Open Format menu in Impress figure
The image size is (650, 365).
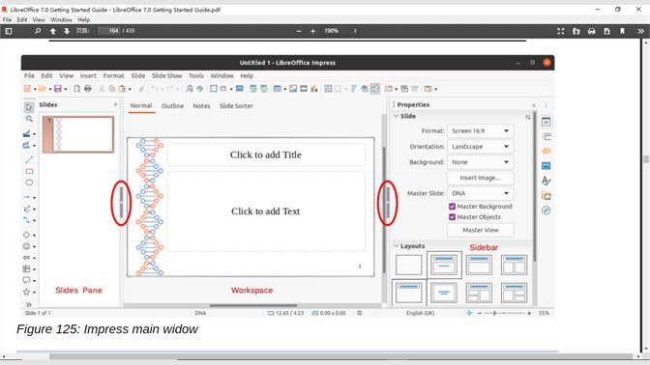coord(113,75)
